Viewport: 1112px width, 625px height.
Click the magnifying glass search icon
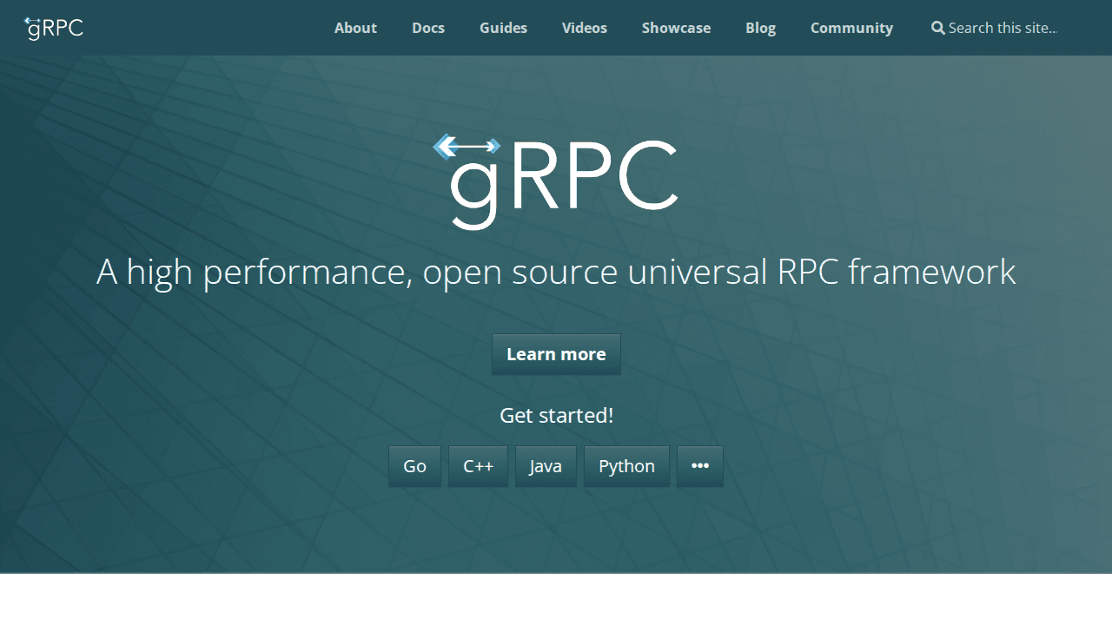[938, 28]
